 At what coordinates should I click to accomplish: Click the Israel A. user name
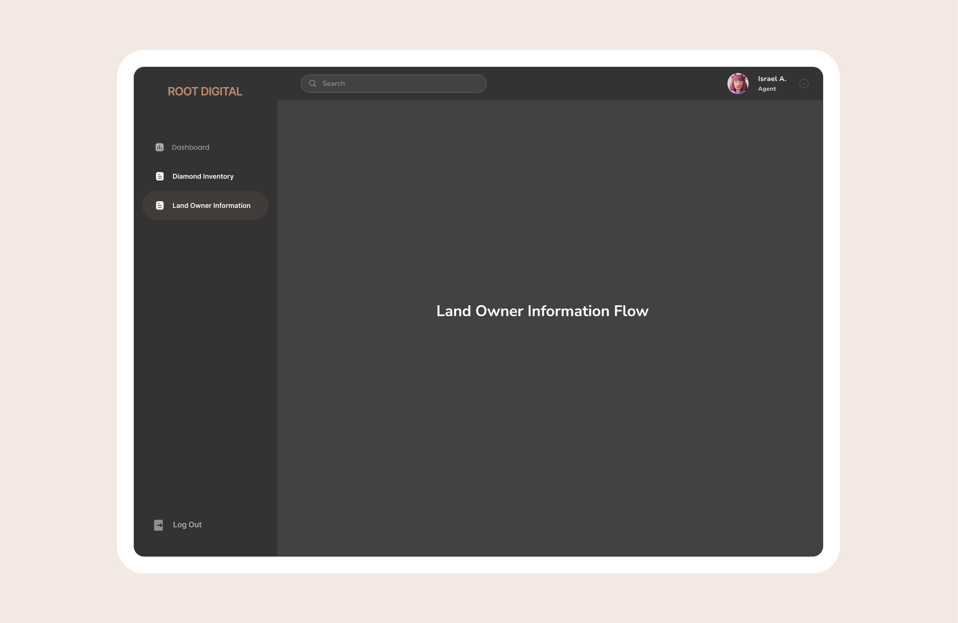772,79
